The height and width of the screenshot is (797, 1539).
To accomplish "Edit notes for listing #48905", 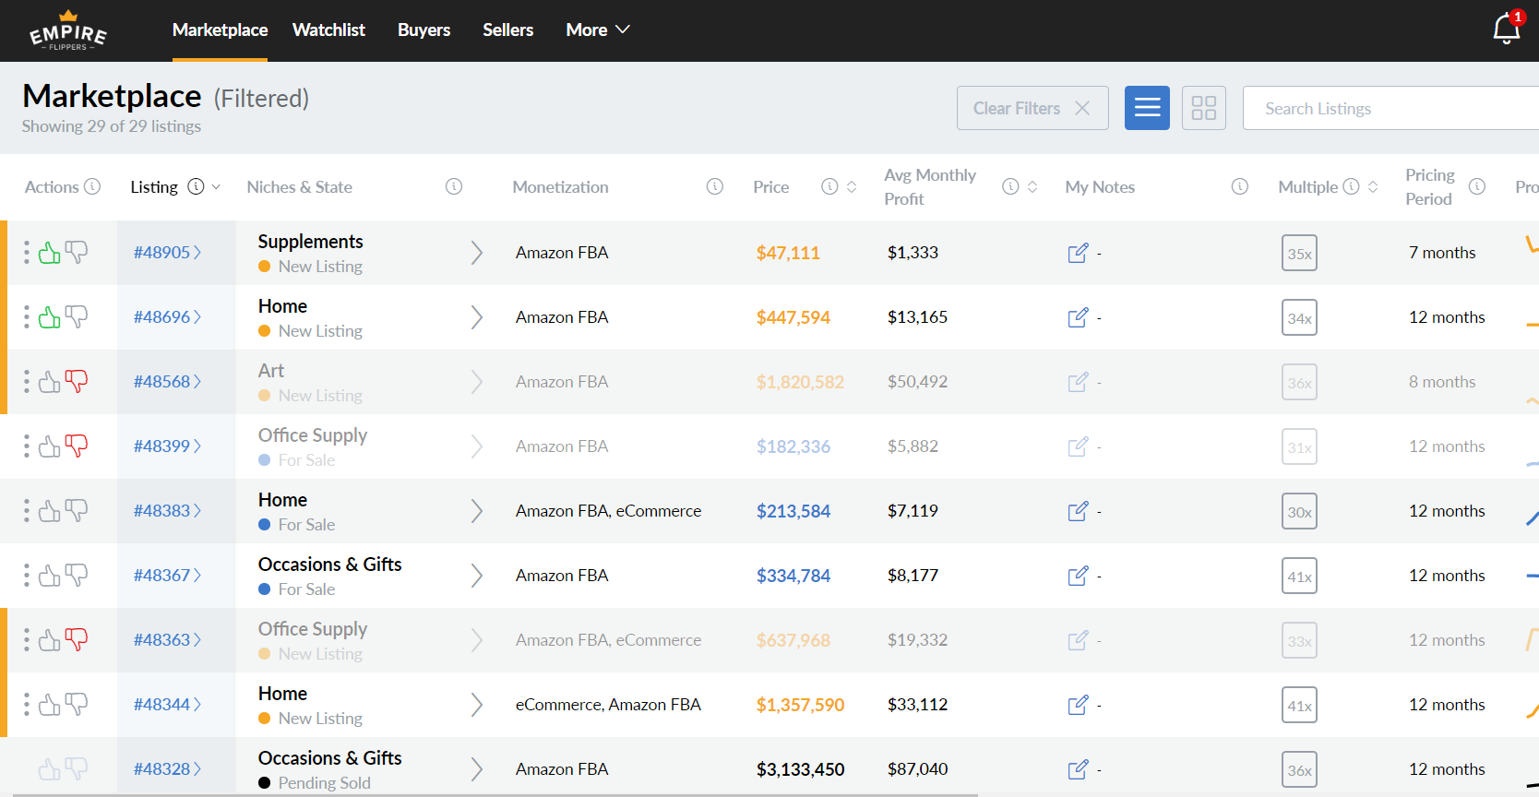I will (1077, 253).
